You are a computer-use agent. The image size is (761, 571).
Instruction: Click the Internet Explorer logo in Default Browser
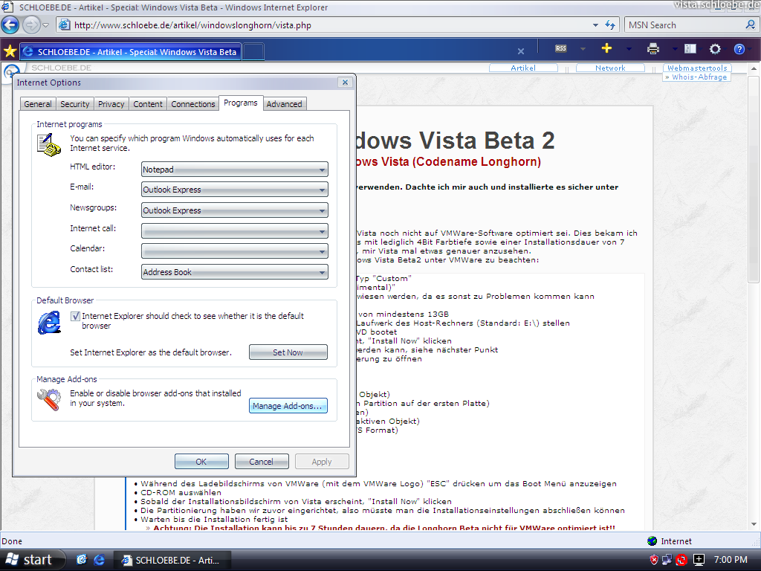click(50, 323)
